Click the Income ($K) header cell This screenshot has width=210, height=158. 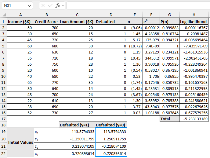click(20, 22)
